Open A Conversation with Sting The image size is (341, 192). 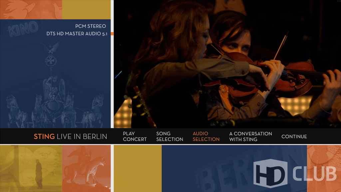[x=250, y=136]
